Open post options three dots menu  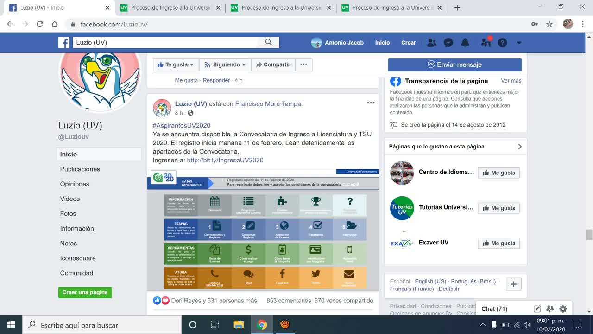point(371,103)
